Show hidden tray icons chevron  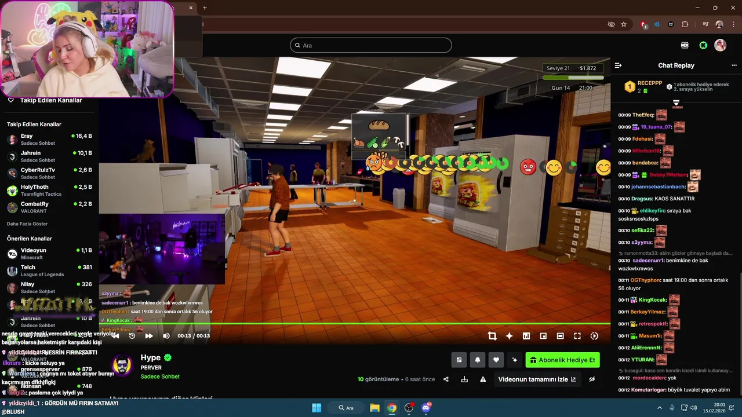click(x=659, y=408)
